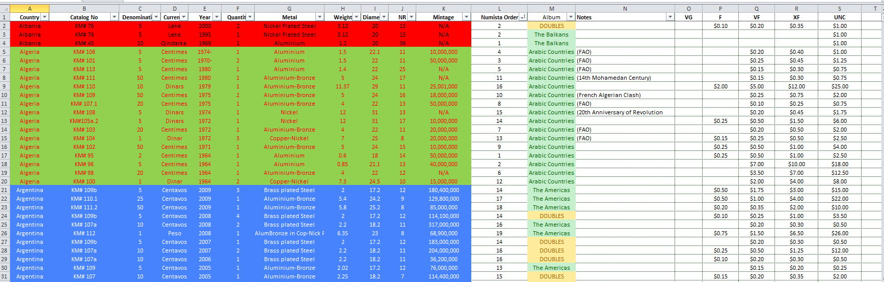Open the Quantity column filter dropdown
The image size is (884, 282).
250,17
